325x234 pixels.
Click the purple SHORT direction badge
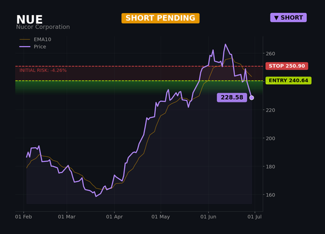point(289,18)
